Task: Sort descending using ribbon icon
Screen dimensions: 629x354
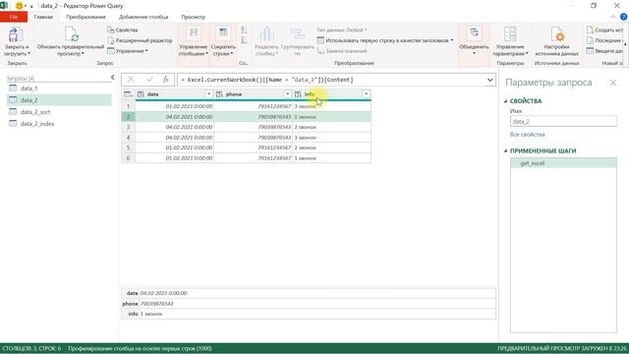Action: tap(244, 40)
